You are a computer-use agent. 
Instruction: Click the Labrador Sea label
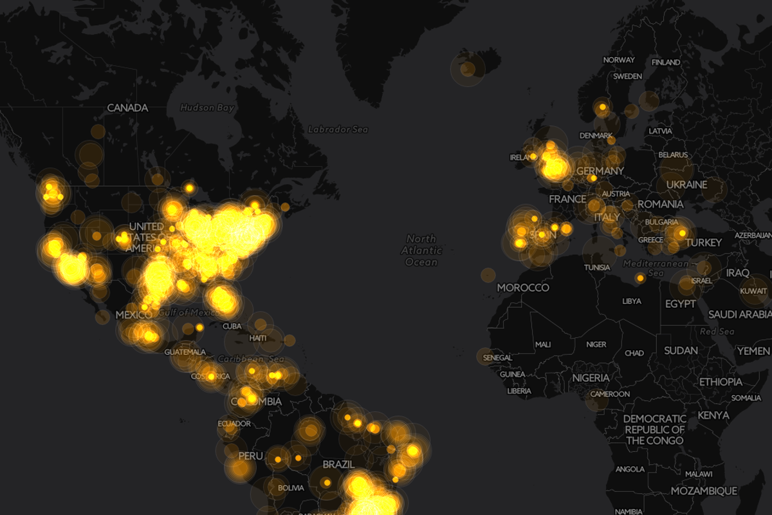coord(338,129)
